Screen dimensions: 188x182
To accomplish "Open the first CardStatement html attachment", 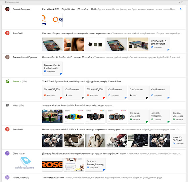I will click(x=74, y=92).
